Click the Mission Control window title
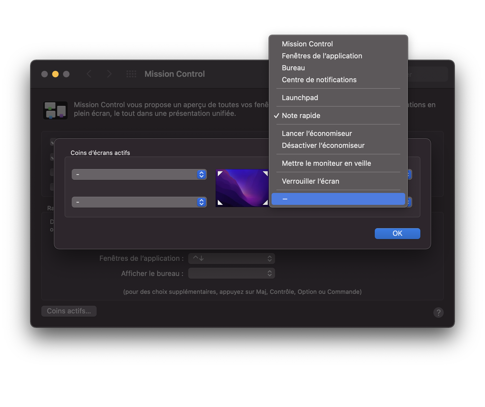The image size is (485, 407). click(x=175, y=74)
